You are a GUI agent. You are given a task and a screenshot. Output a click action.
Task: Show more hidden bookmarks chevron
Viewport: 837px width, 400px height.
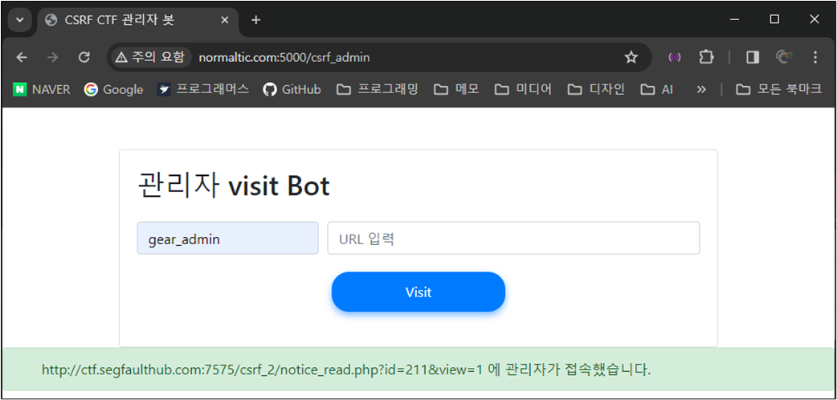point(701,90)
